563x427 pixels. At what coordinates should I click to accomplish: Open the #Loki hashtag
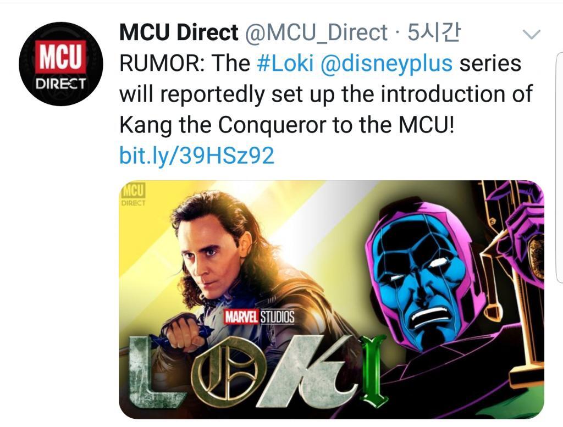[285, 64]
